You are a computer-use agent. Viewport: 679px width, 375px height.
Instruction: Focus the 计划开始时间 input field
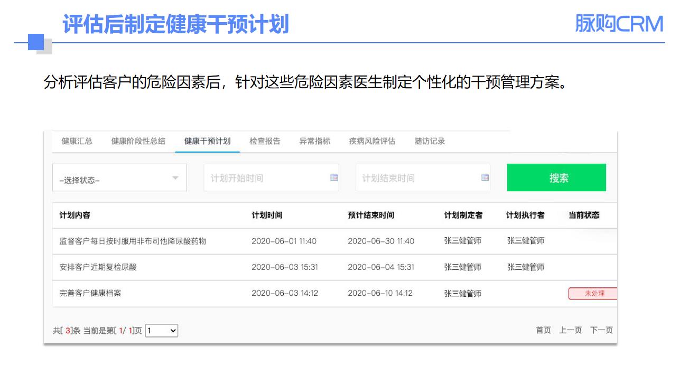(x=264, y=178)
